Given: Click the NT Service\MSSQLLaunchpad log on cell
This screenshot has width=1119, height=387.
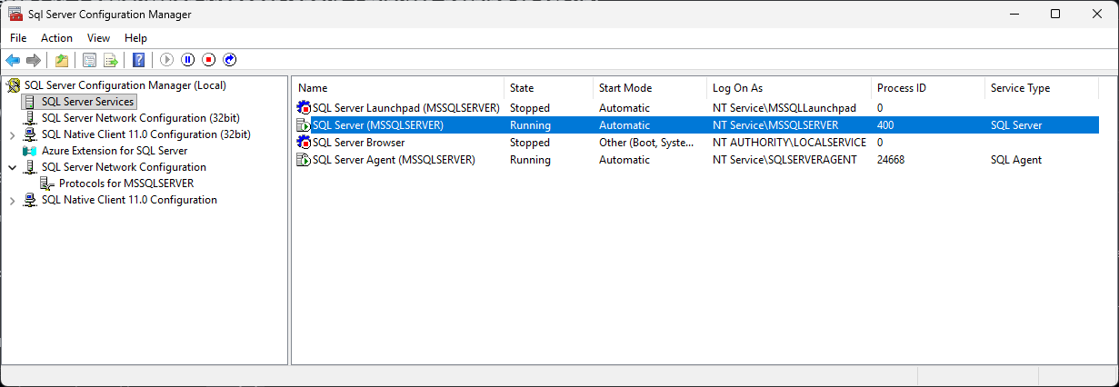Looking at the screenshot, I should (784, 108).
